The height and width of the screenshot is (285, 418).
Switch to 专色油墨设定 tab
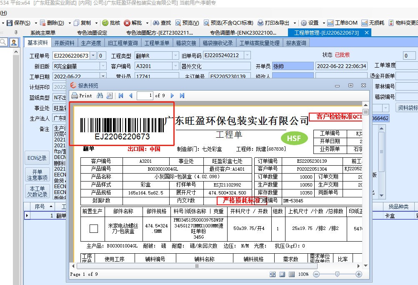coord(92,33)
